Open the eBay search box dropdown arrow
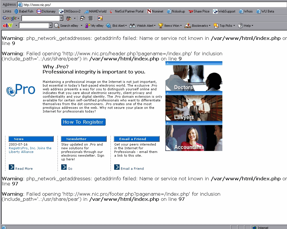Viewport: 287px width, 229px height. [51, 25]
